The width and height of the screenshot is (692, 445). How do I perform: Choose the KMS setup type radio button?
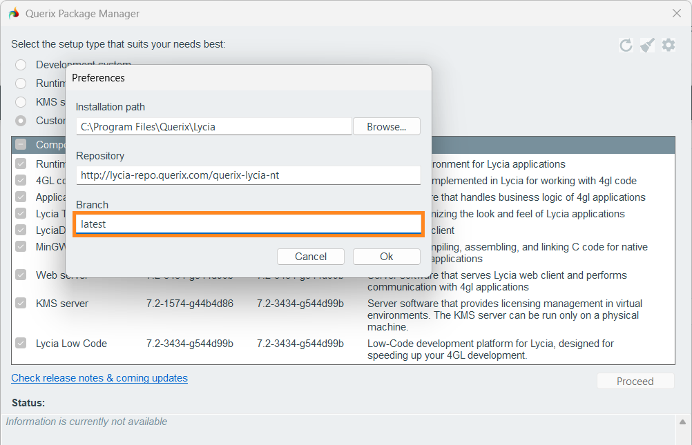21,102
